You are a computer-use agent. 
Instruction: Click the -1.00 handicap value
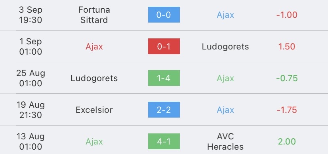(287, 15)
